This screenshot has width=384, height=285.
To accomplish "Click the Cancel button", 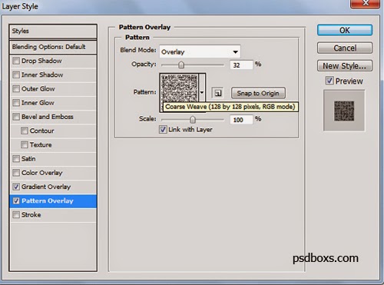I will 345,48.
